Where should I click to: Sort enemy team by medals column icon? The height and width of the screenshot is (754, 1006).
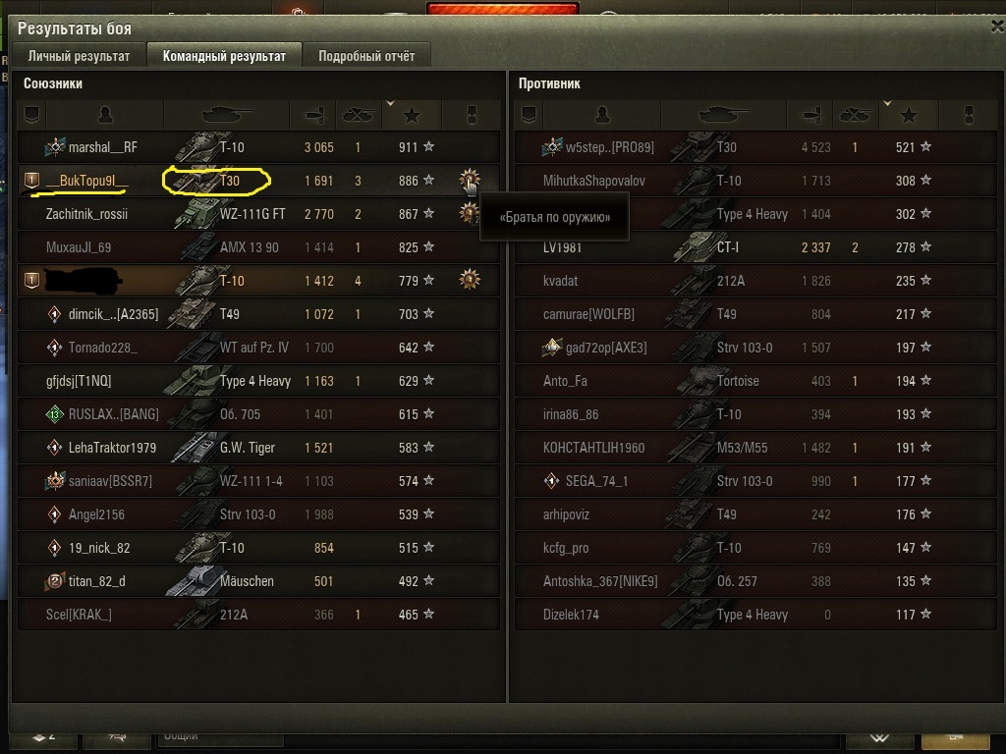[x=969, y=116]
